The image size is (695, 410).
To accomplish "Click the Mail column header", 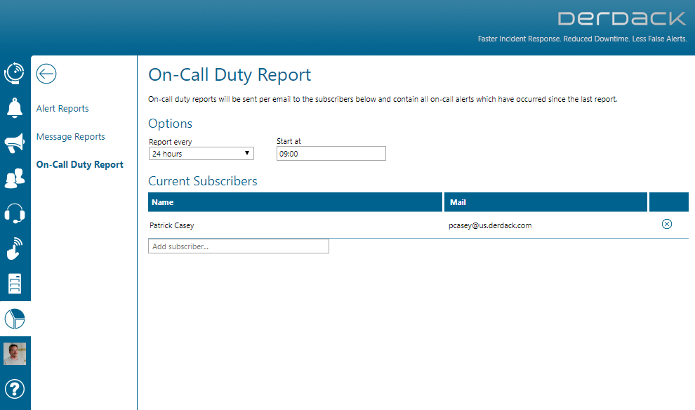I will pyautogui.click(x=545, y=202).
